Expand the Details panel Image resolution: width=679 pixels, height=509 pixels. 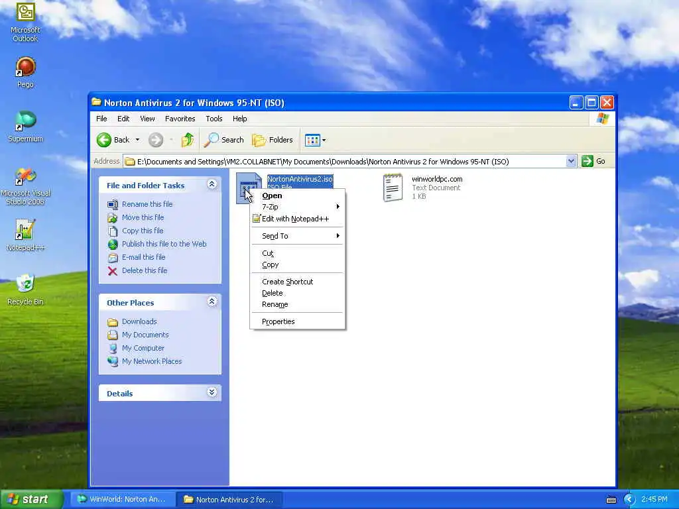tap(212, 392)
